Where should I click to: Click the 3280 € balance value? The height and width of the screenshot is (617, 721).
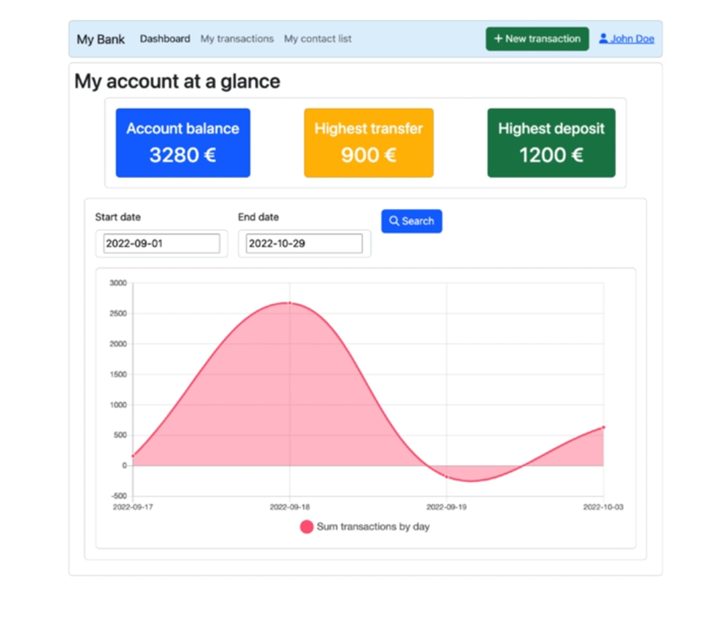[182, 153]
